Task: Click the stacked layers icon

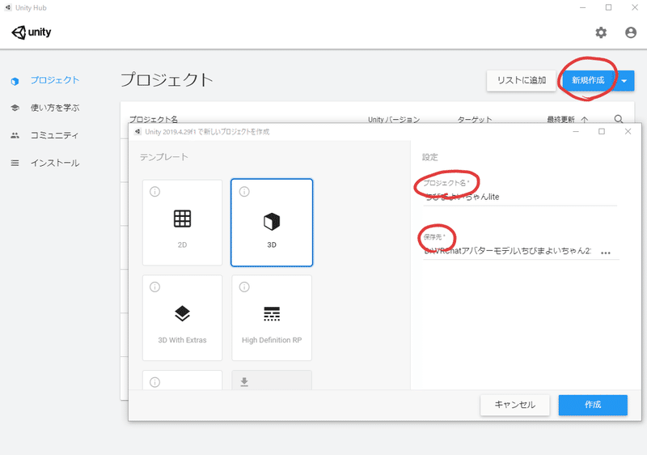Action: (x=183, y=313)
